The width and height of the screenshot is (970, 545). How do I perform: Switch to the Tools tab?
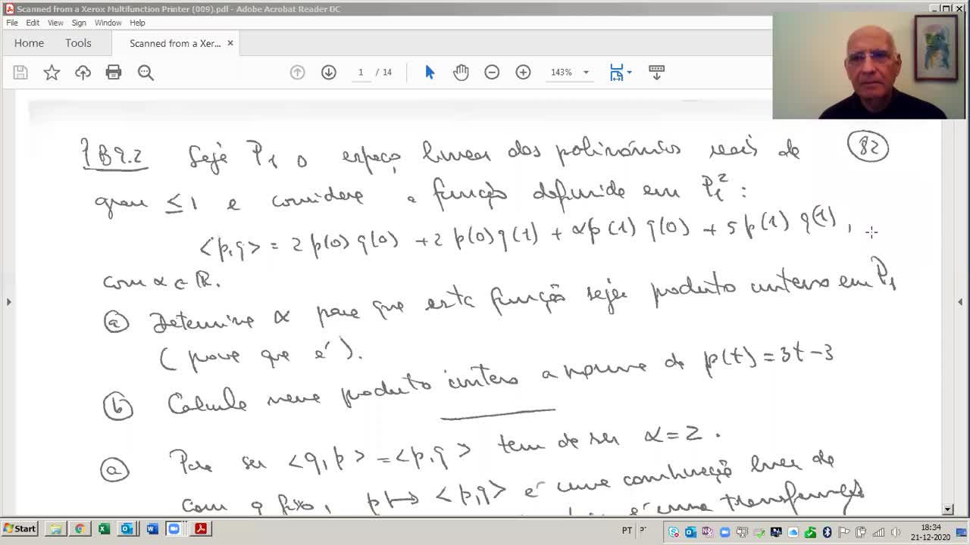(78, 43)
